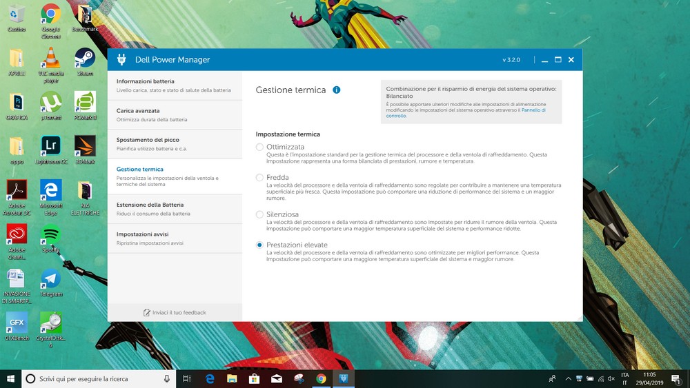Click Dell Power Manager taskbar button

[x=343, y=378]
